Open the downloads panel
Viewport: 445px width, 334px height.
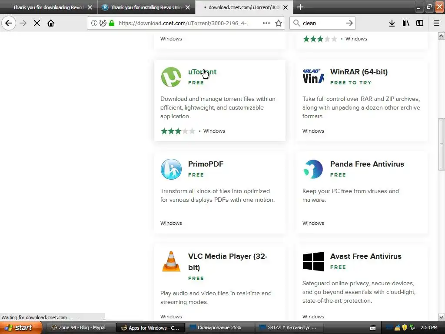(392, 23)
